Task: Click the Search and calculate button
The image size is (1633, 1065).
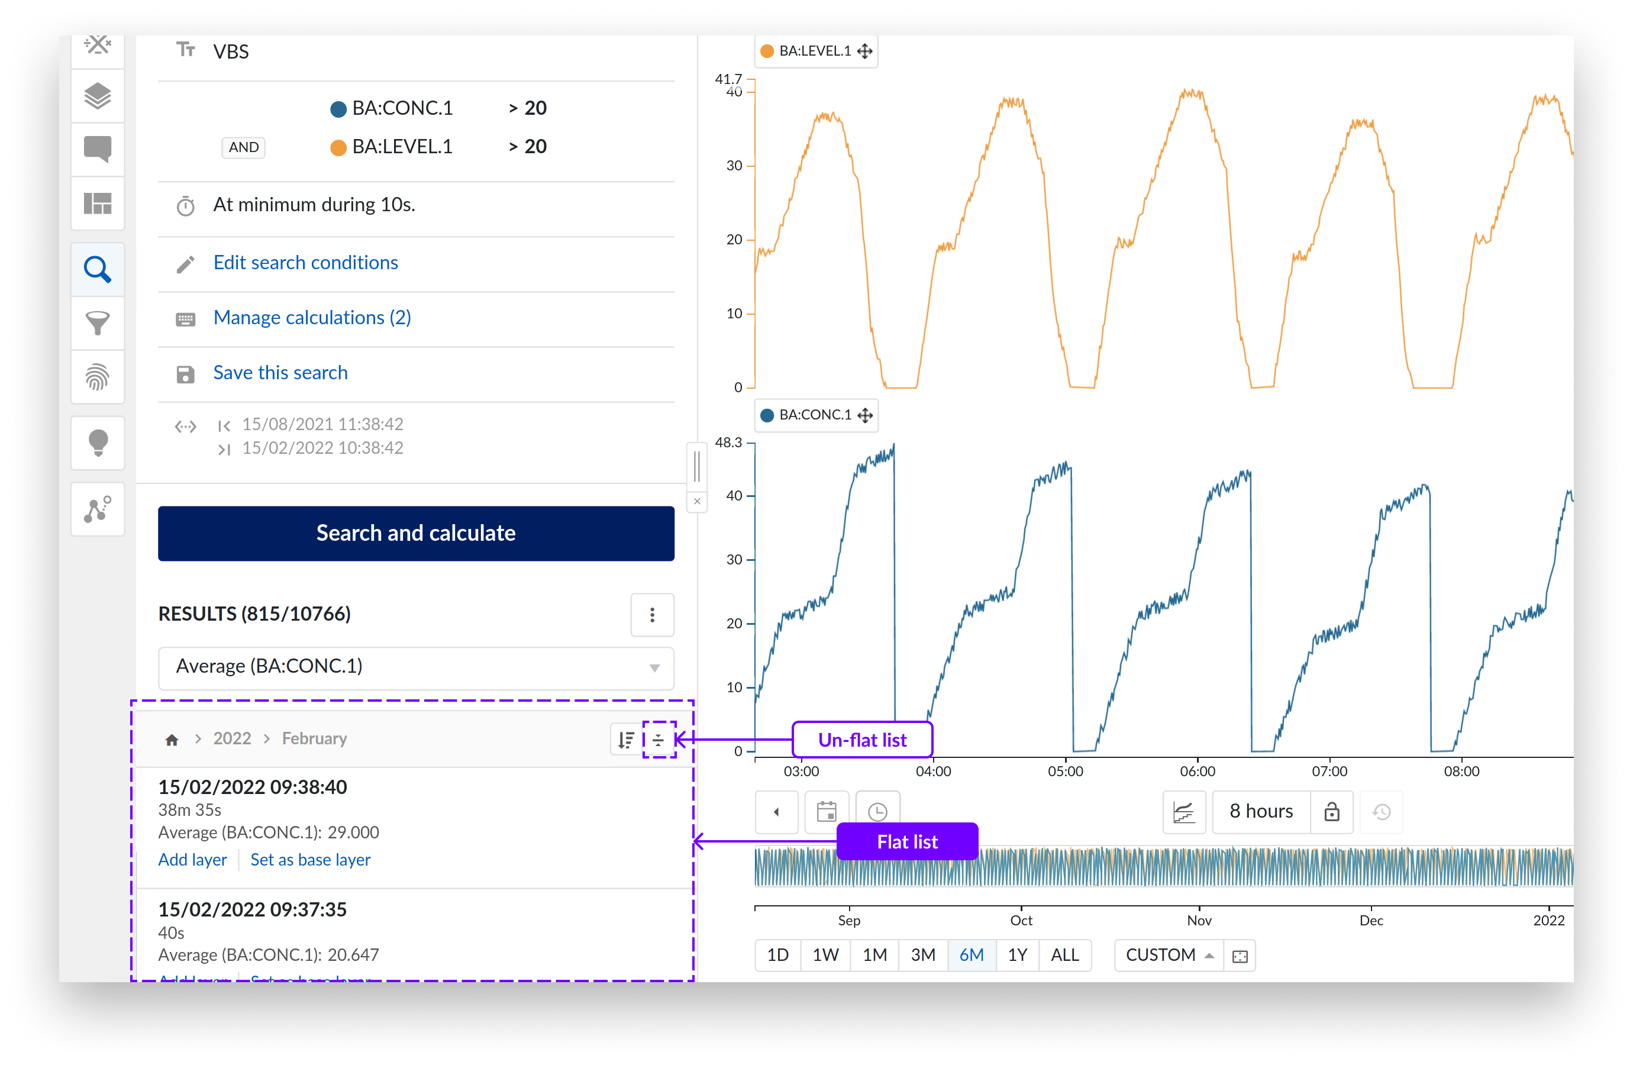Action: pos(416,533)
